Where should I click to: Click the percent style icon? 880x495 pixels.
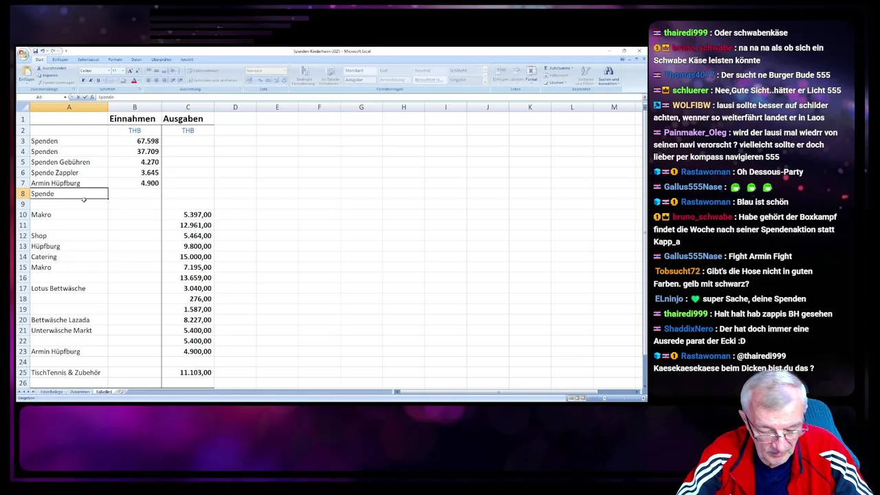[260, 80]
